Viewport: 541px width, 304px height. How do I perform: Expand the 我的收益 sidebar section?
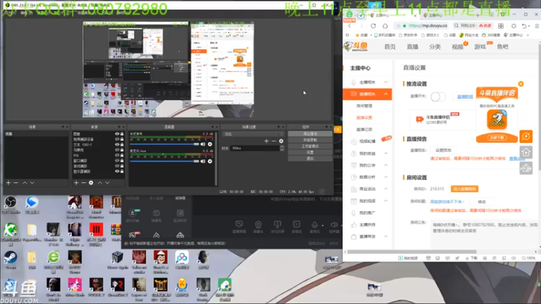(385, 153)
